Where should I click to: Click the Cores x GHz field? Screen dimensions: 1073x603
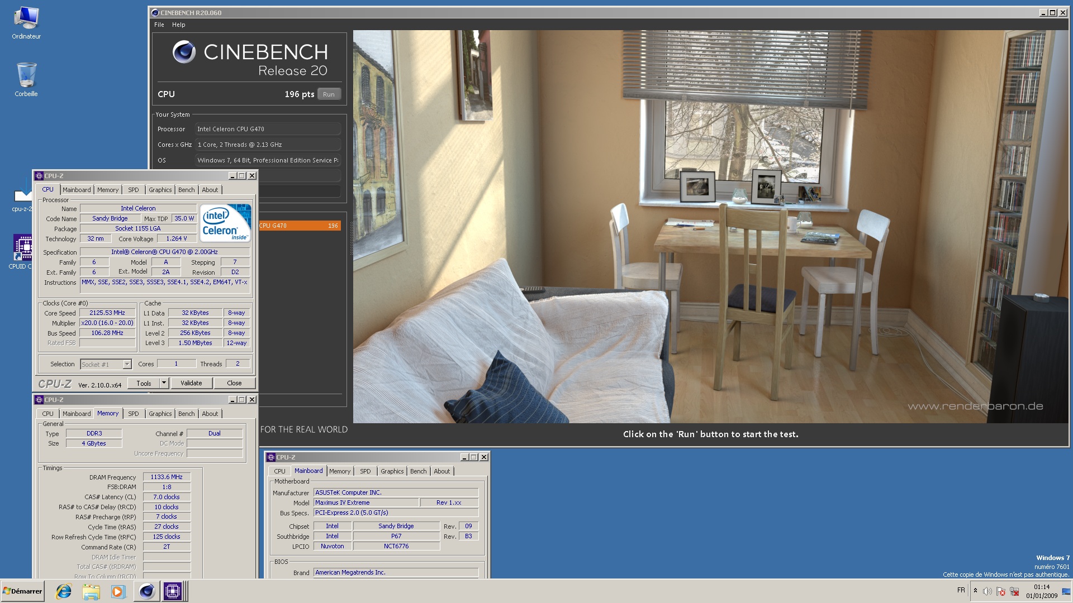pos(268,145)
